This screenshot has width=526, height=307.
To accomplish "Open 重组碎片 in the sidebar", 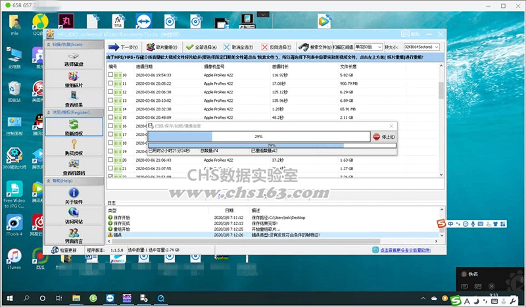I will pyautogui.click(x=74, y=79).
